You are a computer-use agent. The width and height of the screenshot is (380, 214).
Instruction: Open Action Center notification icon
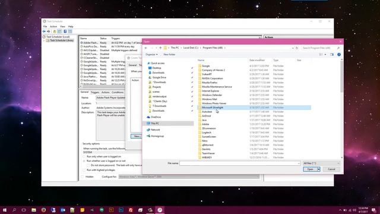tap(374, 210)
